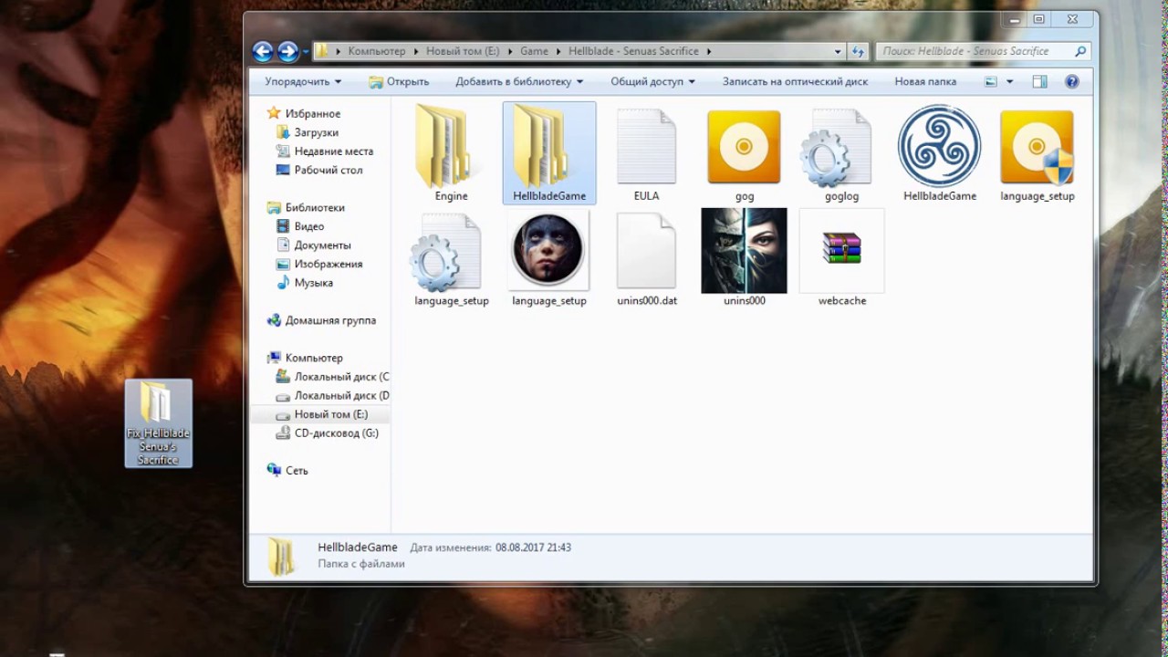Select Компьютер in navigation tree
The height and width of the screenshot is (657, 1168).
[314, 358]
